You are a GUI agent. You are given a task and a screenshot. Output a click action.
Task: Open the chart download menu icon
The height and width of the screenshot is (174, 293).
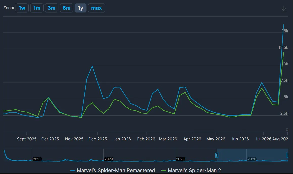tap(284, 9)
